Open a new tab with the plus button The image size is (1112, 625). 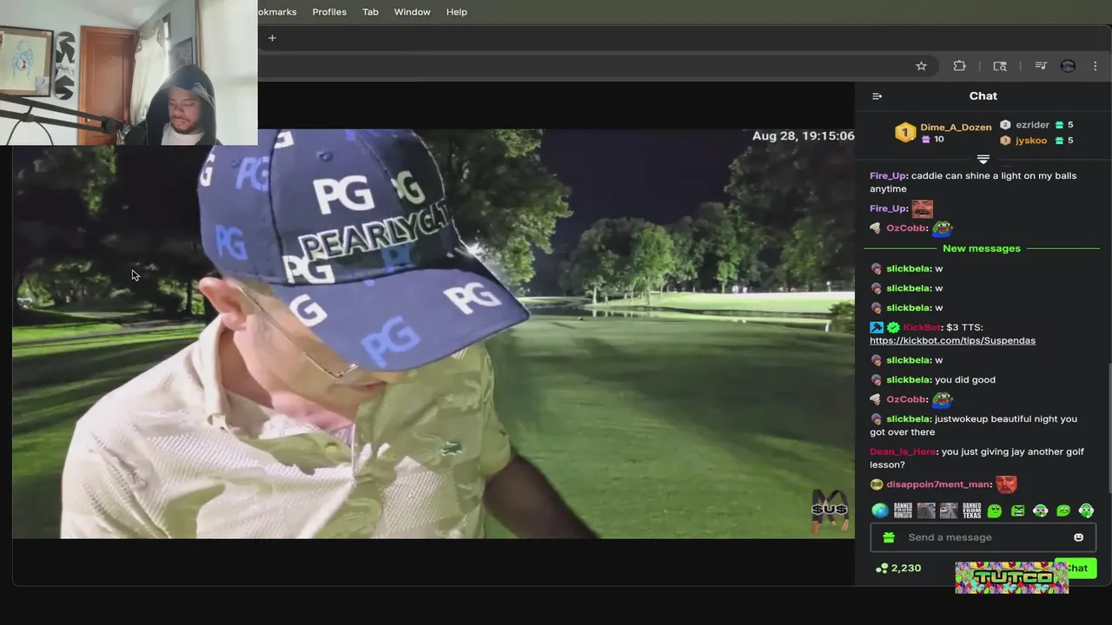(x=272, y=37)
